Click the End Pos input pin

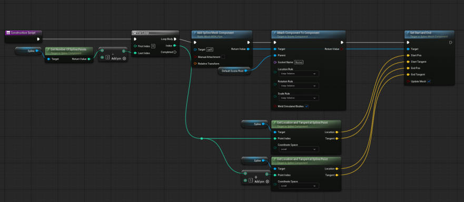pos(408,68)
